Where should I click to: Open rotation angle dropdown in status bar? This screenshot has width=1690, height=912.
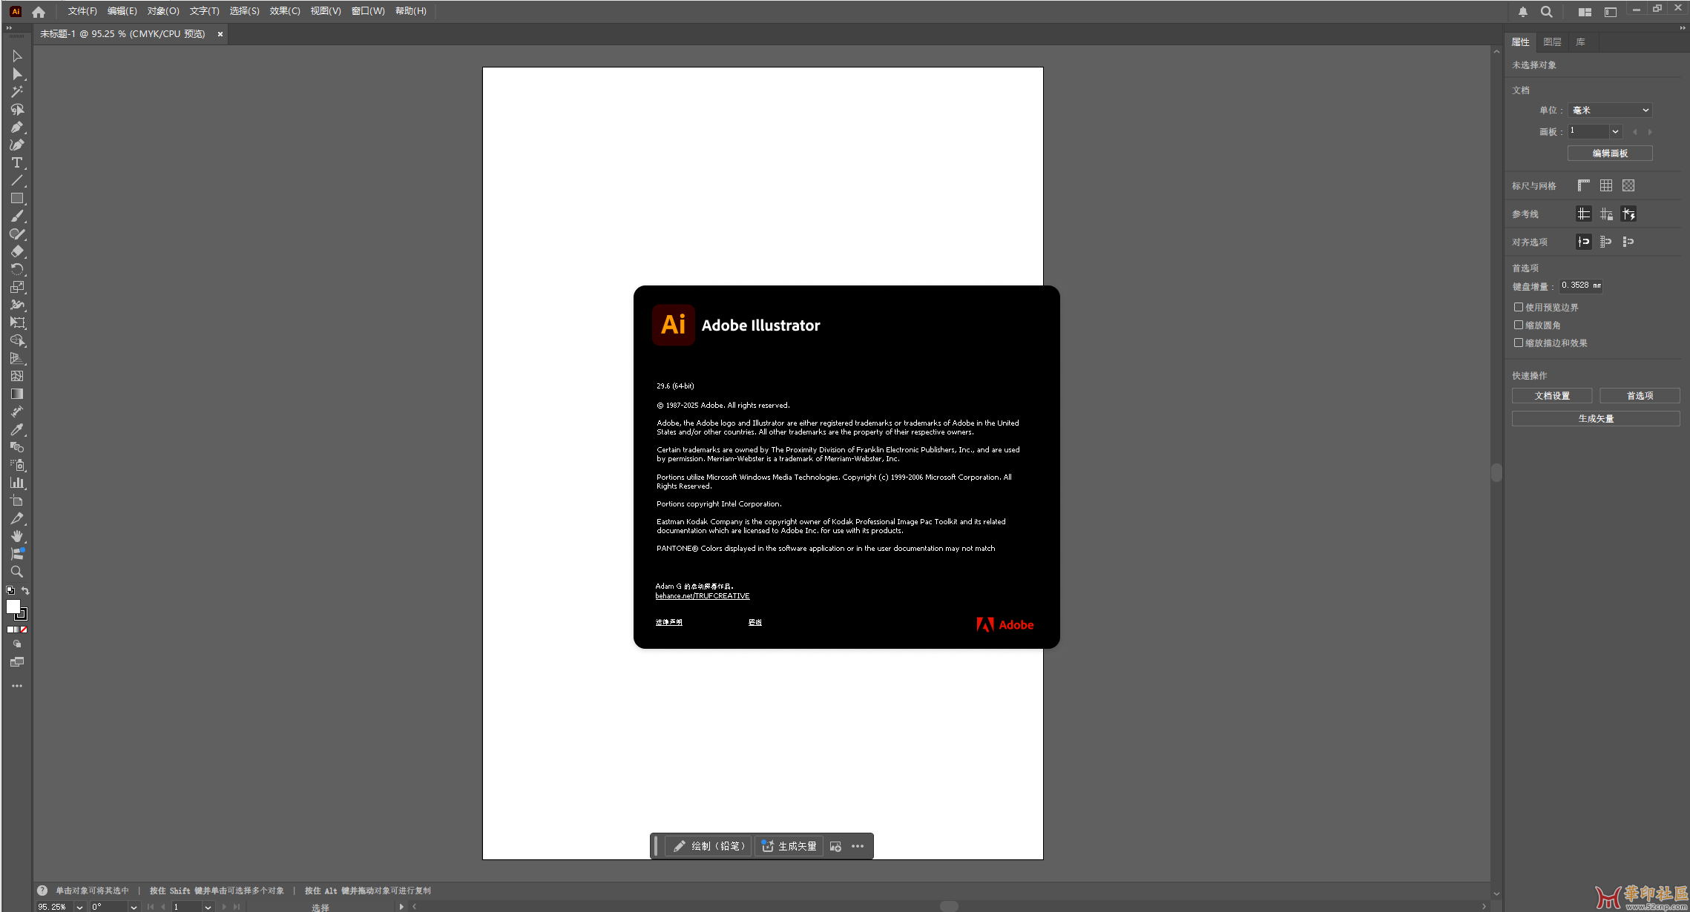point(134,907)
